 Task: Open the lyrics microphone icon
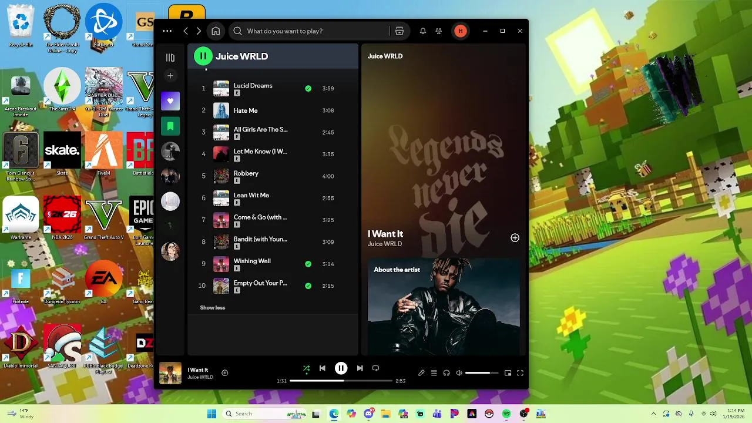(421, 373)
